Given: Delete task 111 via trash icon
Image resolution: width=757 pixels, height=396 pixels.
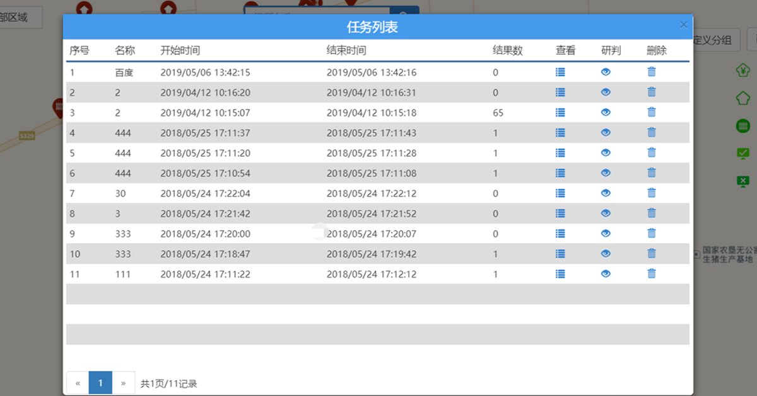Looking at the screenshot, I should 652,273.
